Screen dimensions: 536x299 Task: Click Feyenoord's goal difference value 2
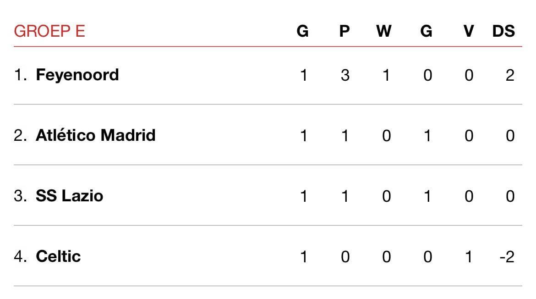(x=510, y=75)
